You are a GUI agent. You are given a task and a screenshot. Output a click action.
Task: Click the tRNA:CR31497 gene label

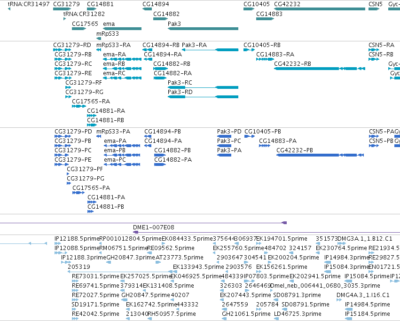pos(29,4)
